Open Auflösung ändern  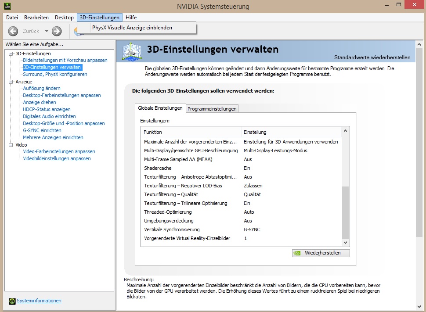pos(42,88)
